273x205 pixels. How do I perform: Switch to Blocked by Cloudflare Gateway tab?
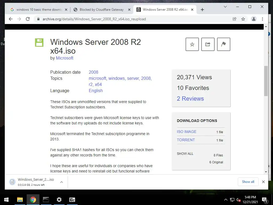pyautogui.click(x=102, y=10)
